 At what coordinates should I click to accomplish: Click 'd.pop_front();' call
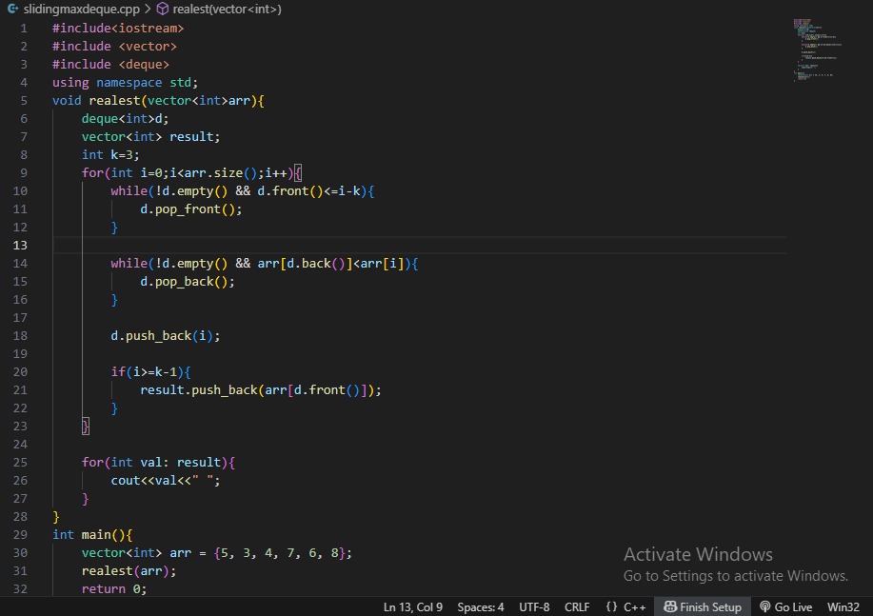tap(191, 209)
